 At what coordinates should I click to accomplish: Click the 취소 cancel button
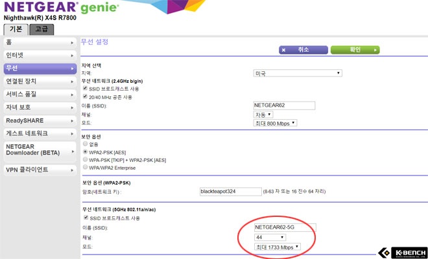point(303,50)
